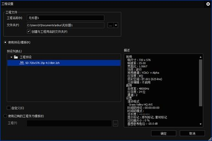212x141 pixels.
Task: Click the 色彩空间 : BT.601 (625-line) text
Action: click(x=145, y=79)
